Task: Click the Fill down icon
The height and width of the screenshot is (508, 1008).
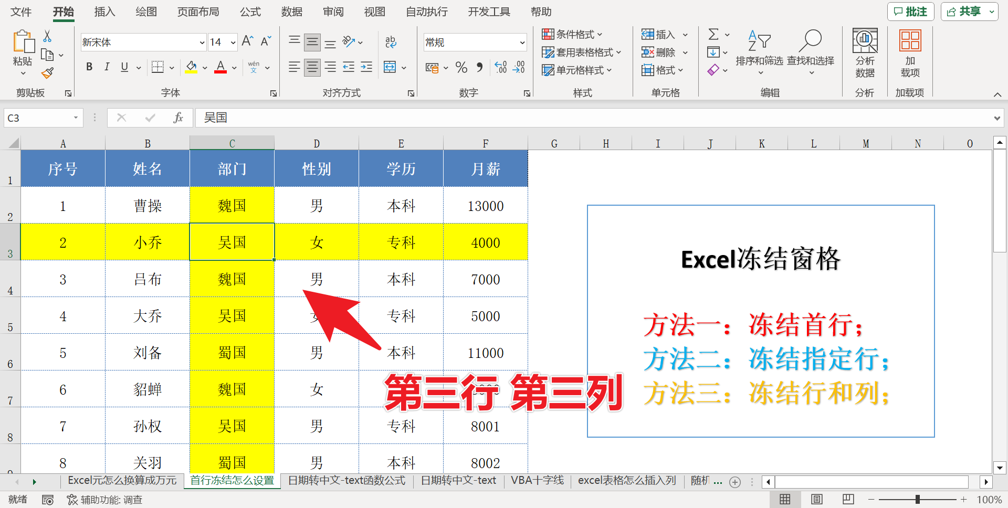Action: click(x=713, y=52)
